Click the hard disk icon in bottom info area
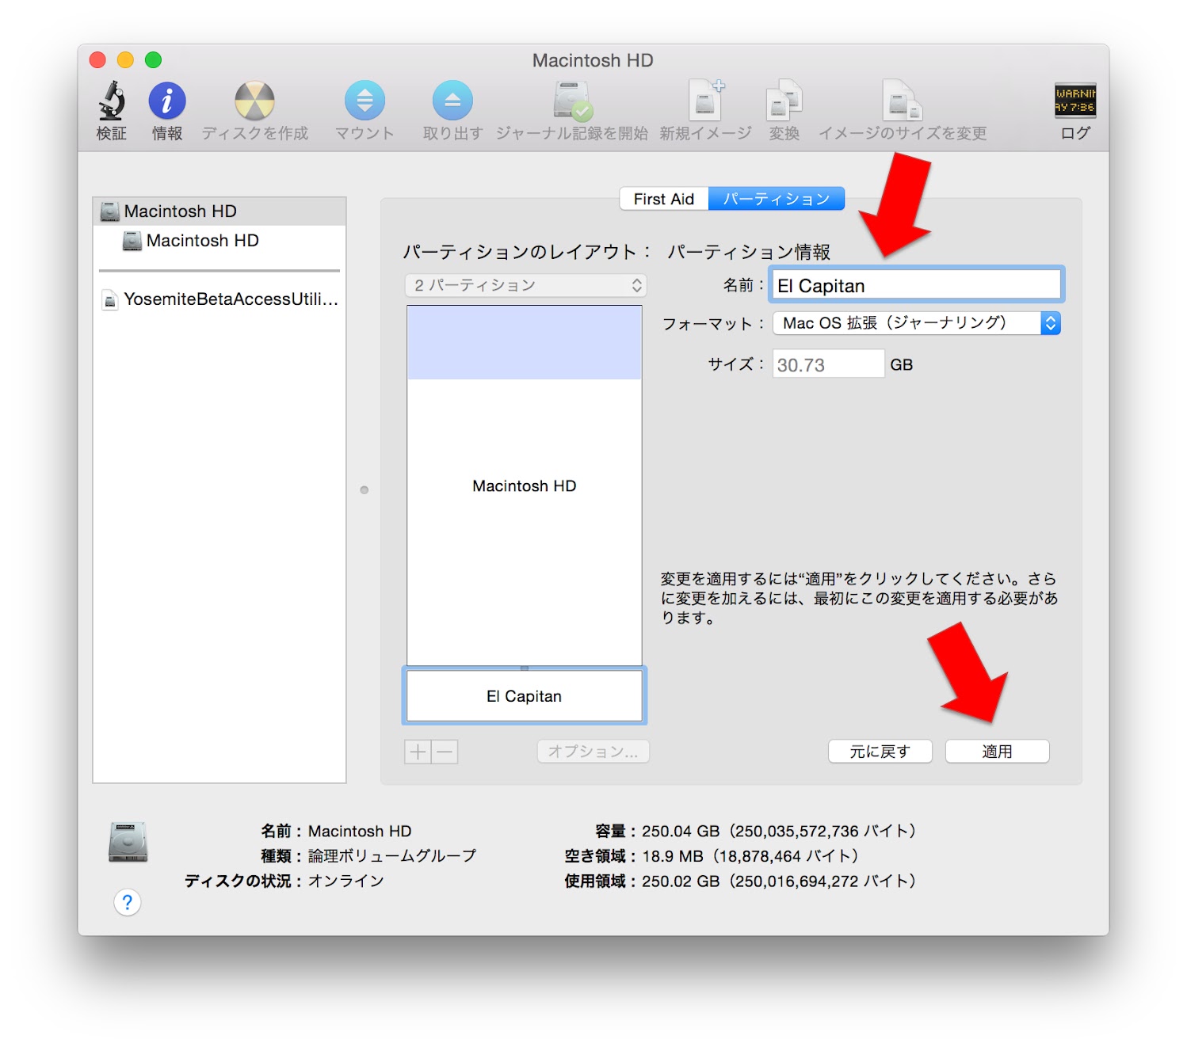The height and width of the screenshot is (1047, 1187). pyautogui.click(x=128, y=842)
